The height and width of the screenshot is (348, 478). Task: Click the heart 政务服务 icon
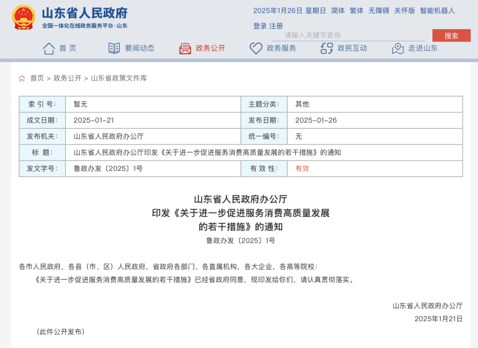click(256, 48)
